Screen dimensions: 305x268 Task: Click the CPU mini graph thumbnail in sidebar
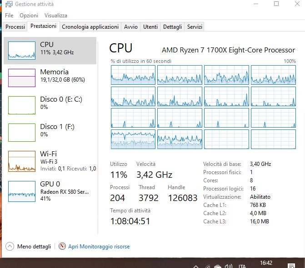click(22, 51)
